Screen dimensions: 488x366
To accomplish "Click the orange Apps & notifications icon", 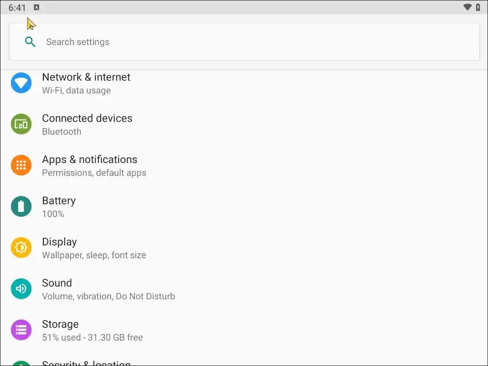I will click(x=21, y=165).
